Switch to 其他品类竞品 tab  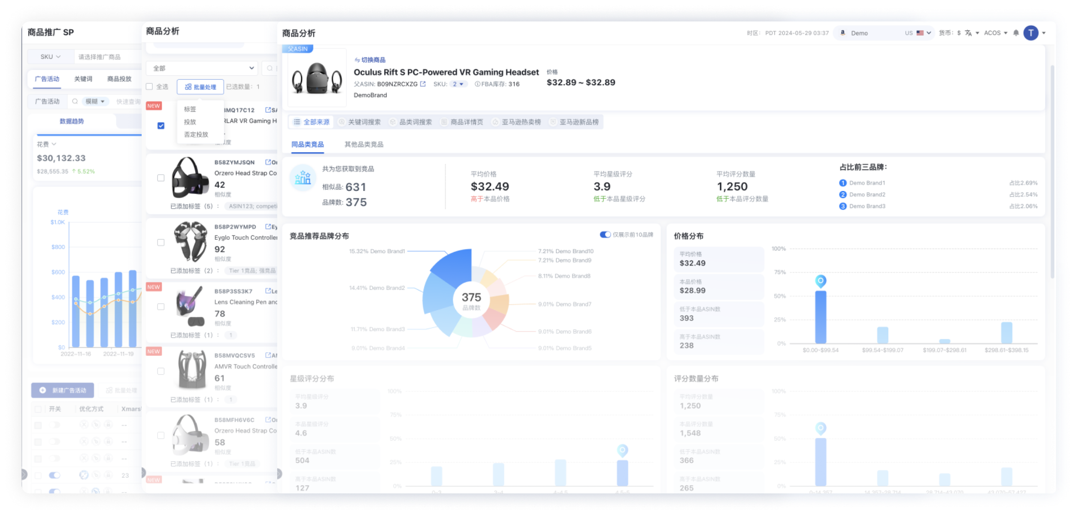coord(364,145)
